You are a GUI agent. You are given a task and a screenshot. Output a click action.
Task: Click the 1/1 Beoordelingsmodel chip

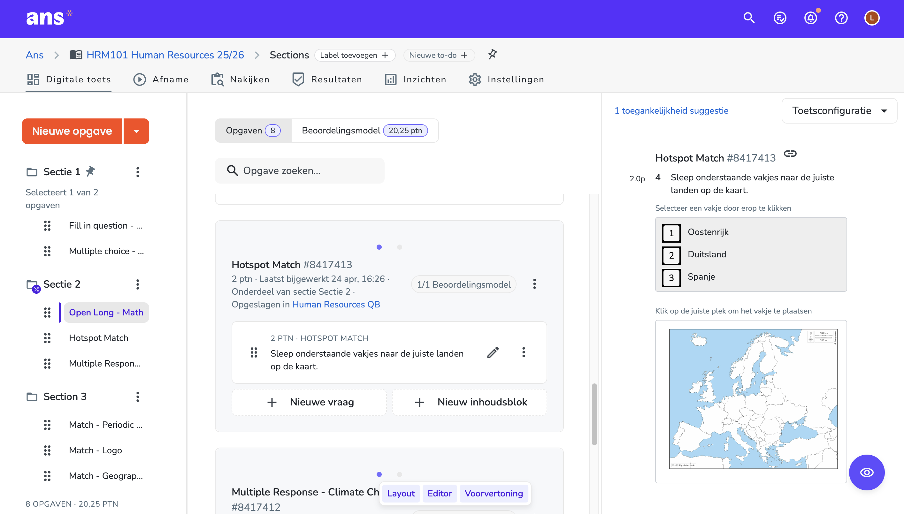[463, 284]
